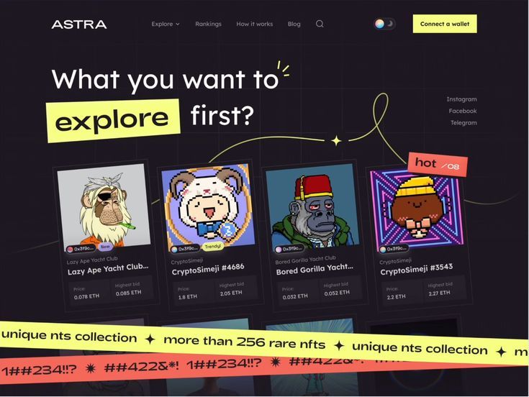
Task: Open the Rankings menu item
Action: click(208, 24)
